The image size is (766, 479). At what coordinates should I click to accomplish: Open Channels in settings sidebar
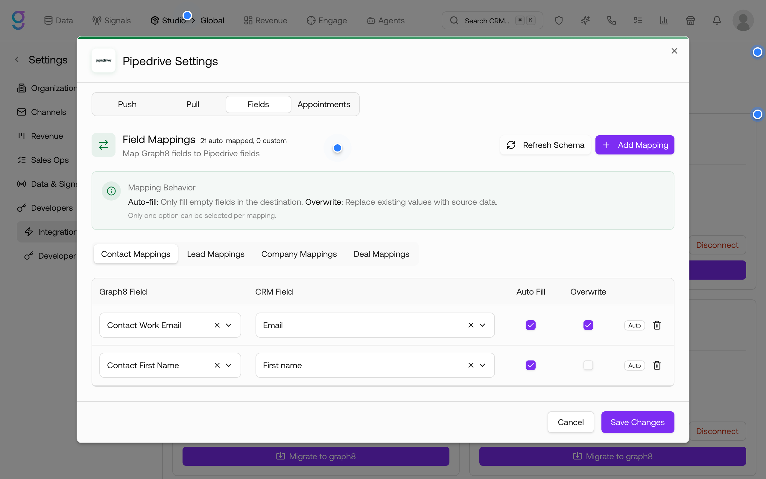(x=42, y=112)
